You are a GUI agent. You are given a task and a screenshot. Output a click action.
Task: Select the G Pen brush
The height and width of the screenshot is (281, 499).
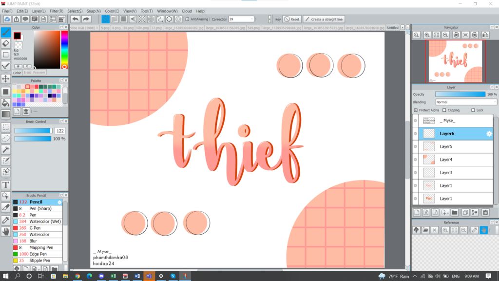tap(37, 228)
